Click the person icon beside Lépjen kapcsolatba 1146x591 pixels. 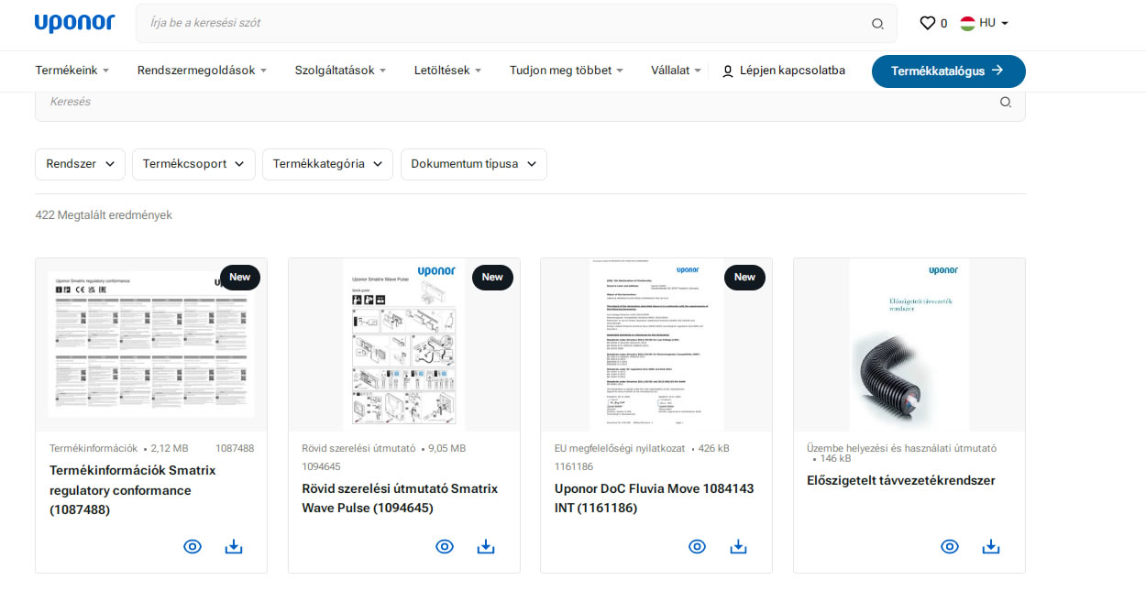point(728,71)
